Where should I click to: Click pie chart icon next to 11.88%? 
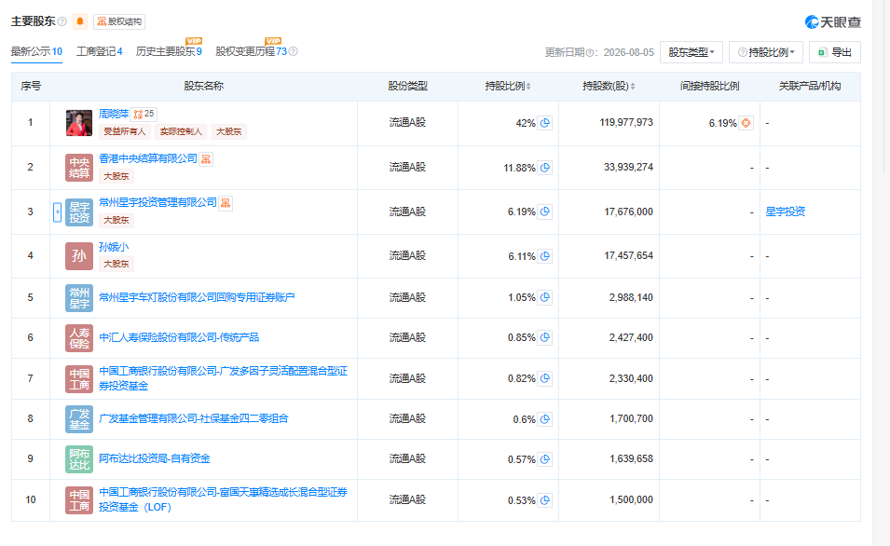(x=545, y=168)
